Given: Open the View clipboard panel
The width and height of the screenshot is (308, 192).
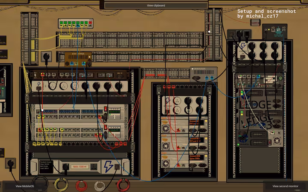Looking at the screenshot, I should (156, 5).
